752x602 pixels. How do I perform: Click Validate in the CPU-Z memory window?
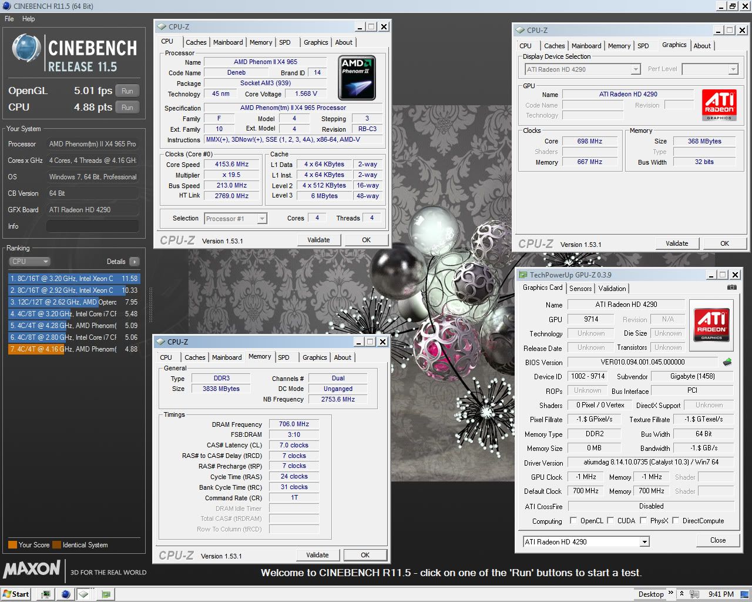coord(317,555)
